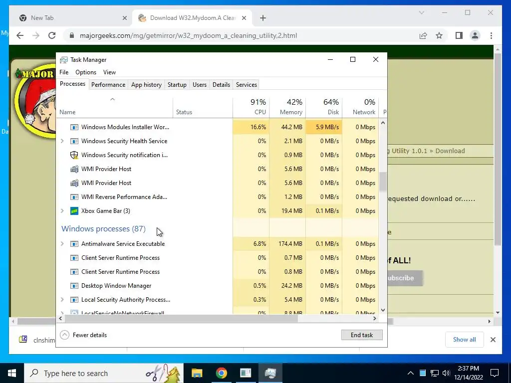The width and height of the screenshot is (511, 383).
Task: Bookmark this page with the star icon
Action: click(439, 35)
